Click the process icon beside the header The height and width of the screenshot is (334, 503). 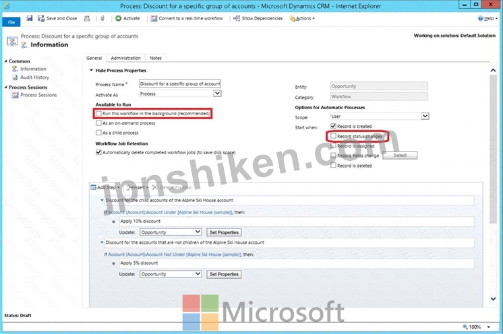pyautogui.click(x=12, y=41)
